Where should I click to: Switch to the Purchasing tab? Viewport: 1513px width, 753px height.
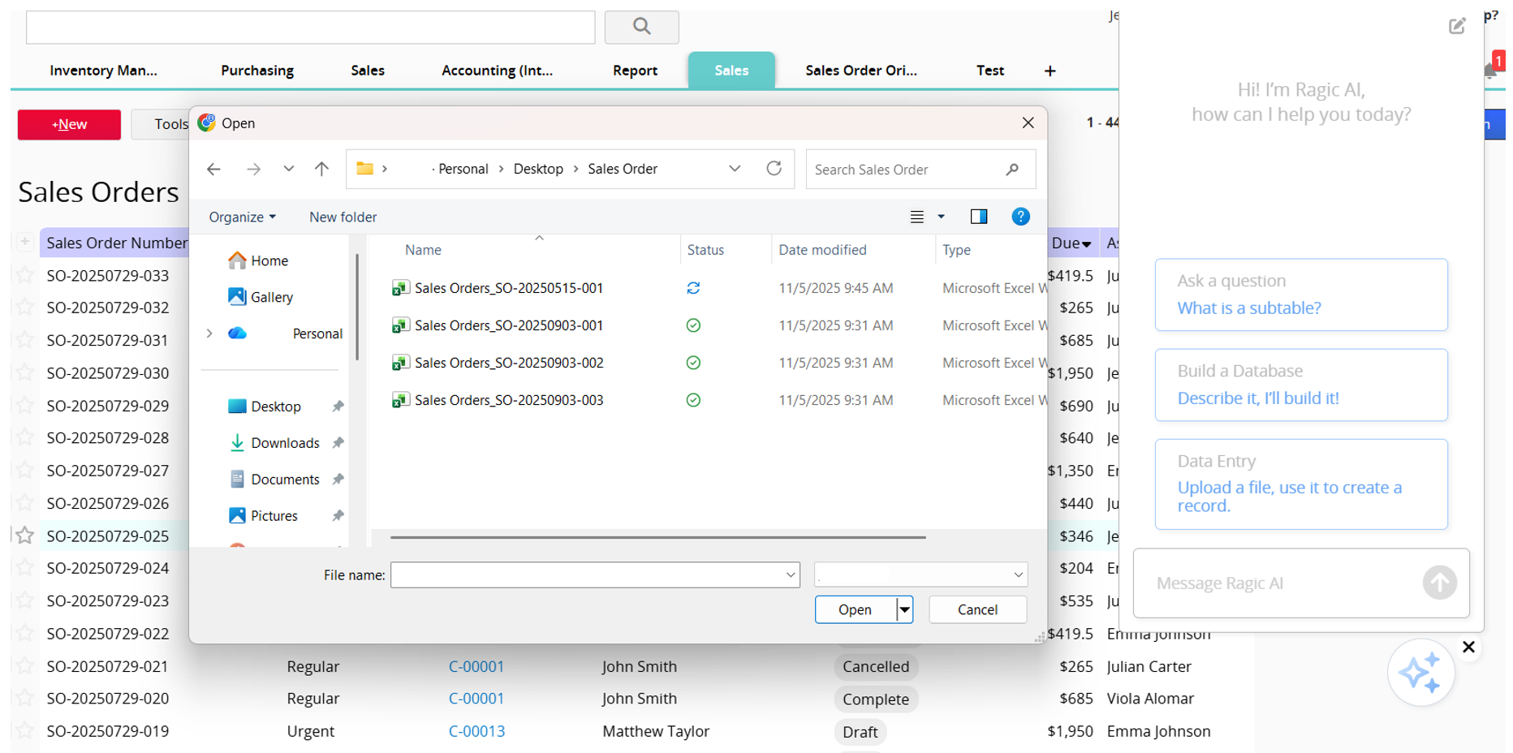tap(257, 71)
